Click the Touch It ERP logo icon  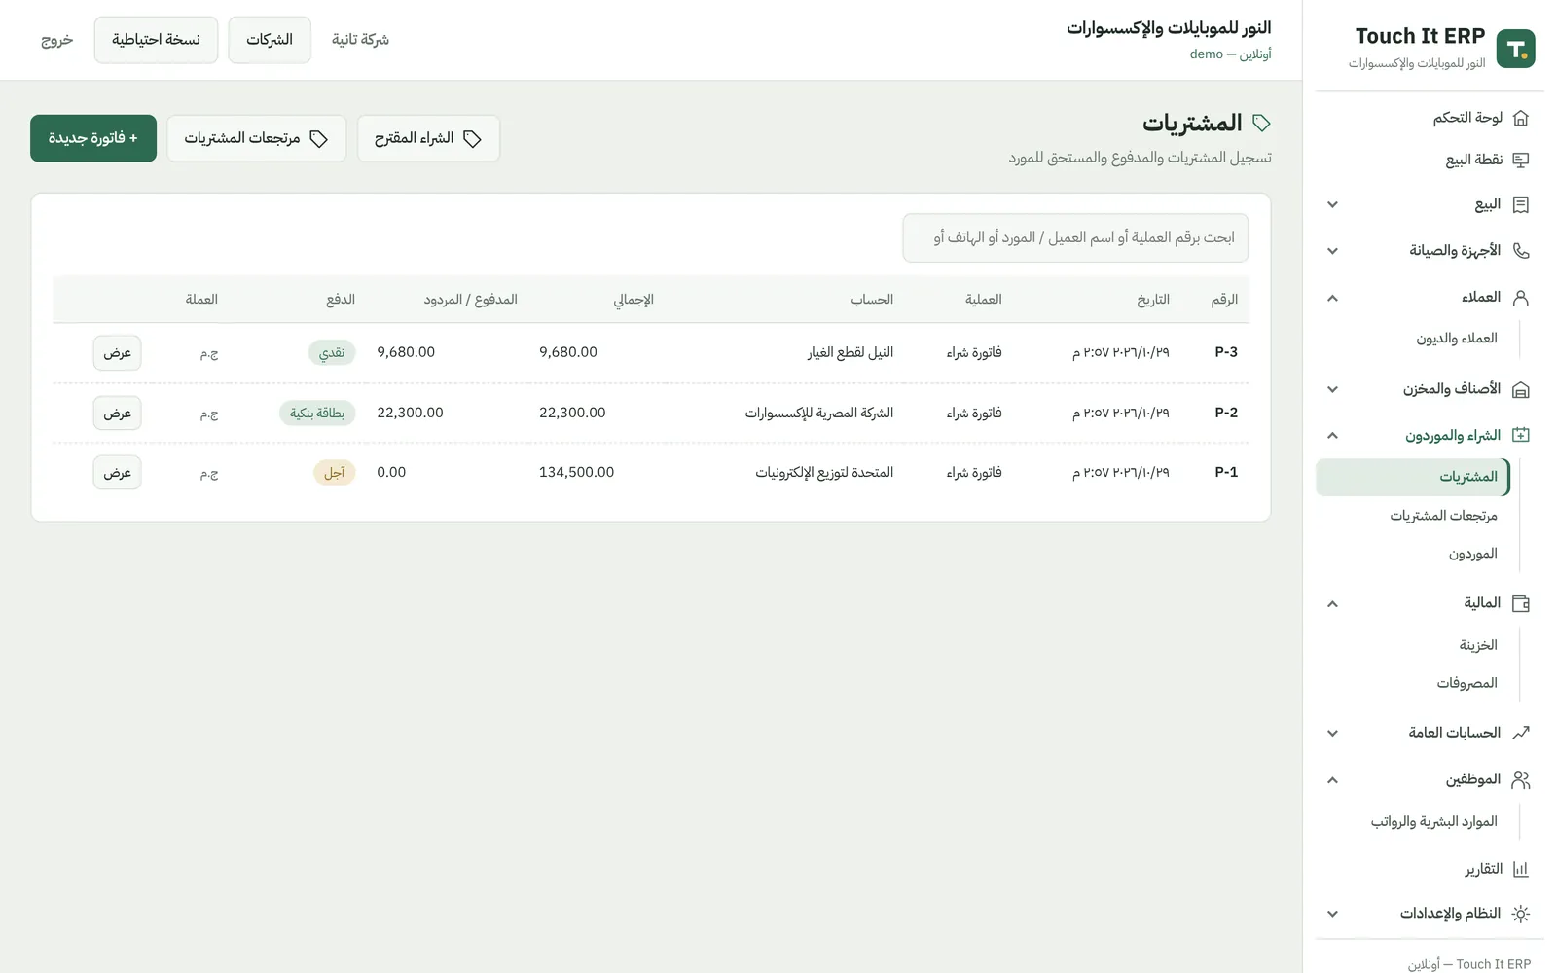(1515, 49)
